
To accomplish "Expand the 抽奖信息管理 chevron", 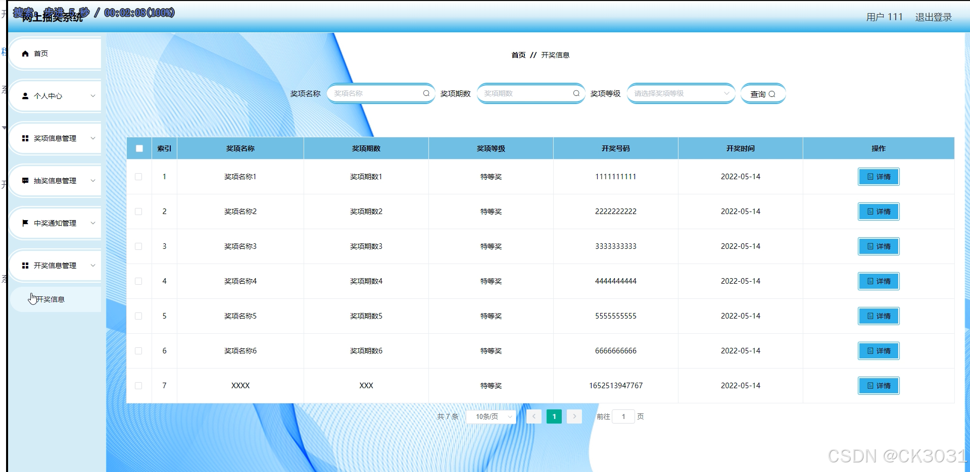I will tap(93, 181).
